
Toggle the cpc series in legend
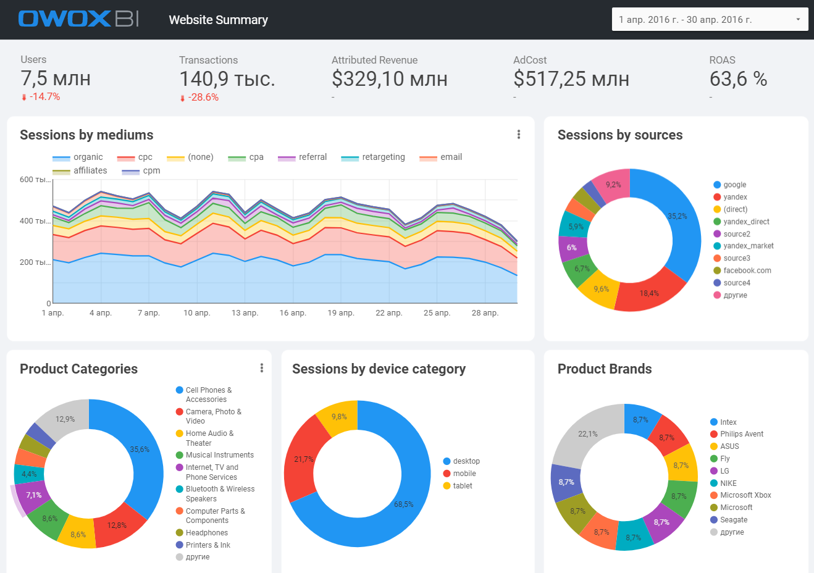(135, 157)
